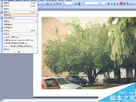Choose 关闭 (Close) in the File menu
Image resolution: width=136 pixels, height=102 pixels.
point(19,9)
